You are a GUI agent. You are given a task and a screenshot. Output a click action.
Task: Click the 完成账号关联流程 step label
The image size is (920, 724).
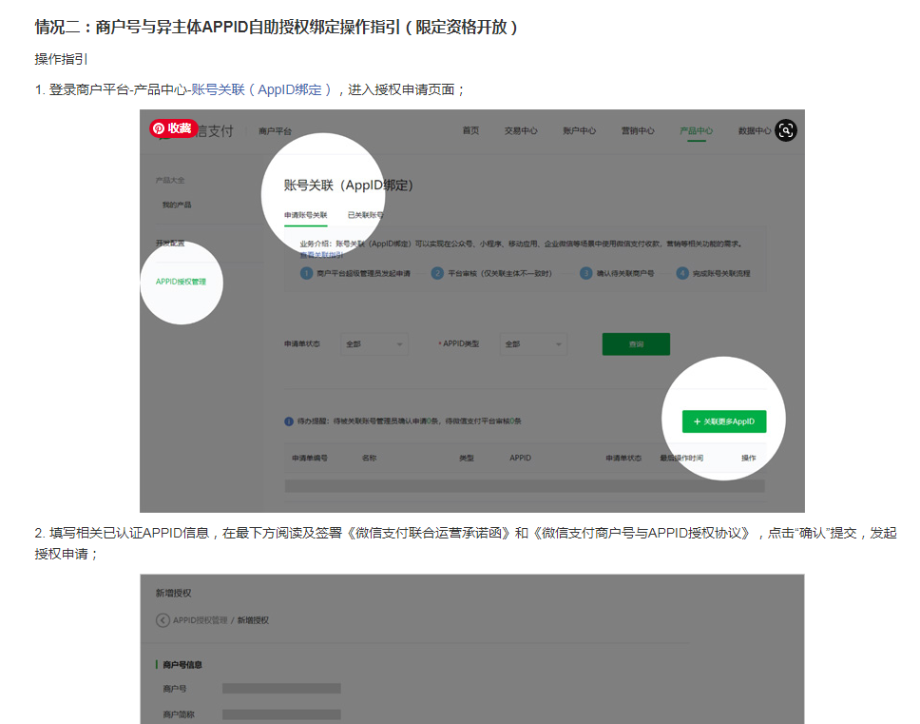click(x=721, y=274)
